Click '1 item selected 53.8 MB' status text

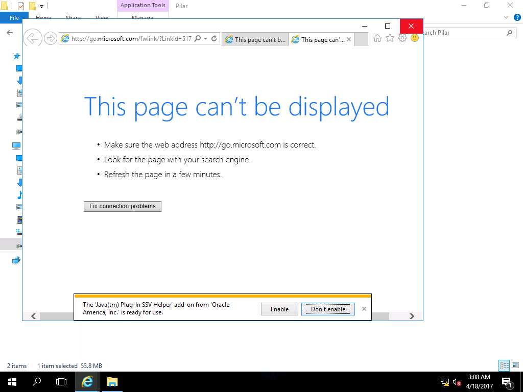69,366
